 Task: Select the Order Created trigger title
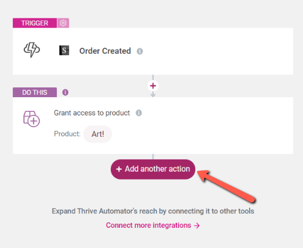[105, 51]
